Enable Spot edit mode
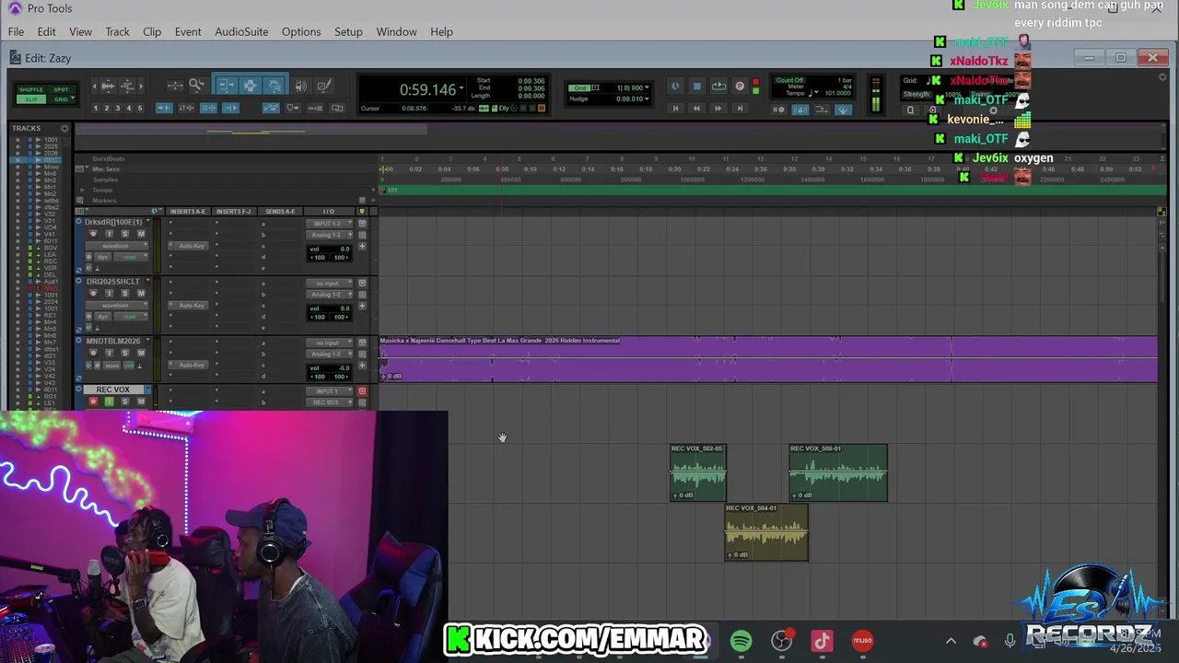1179x663 pixels. click(x=62, y=89)
